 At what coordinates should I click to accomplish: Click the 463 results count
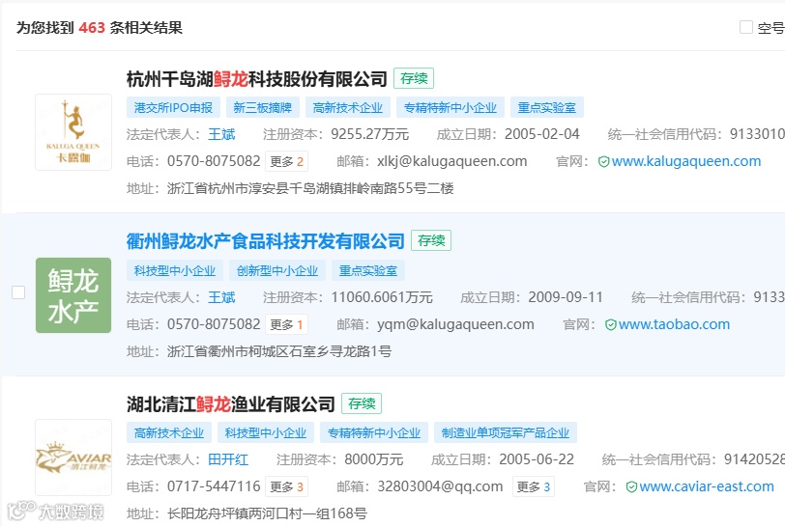[x=92, y=27]
